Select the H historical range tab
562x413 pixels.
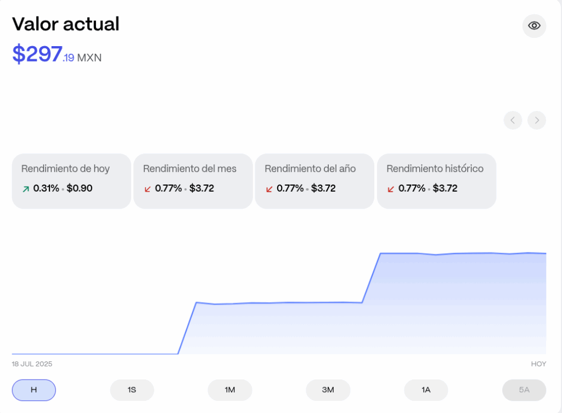(34, 390)
